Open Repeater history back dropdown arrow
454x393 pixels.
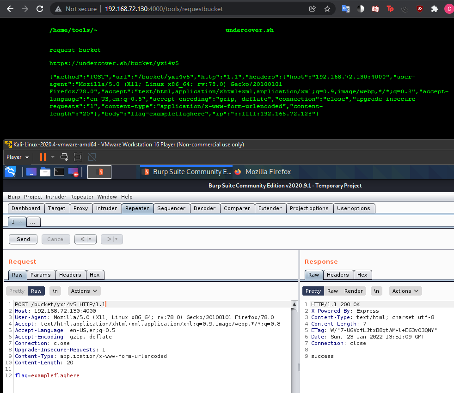coord(90,239)
